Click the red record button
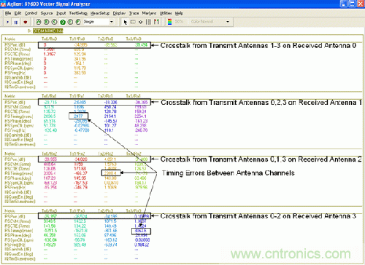The width and height of the screenshot is (365, 265). [26, 22]
